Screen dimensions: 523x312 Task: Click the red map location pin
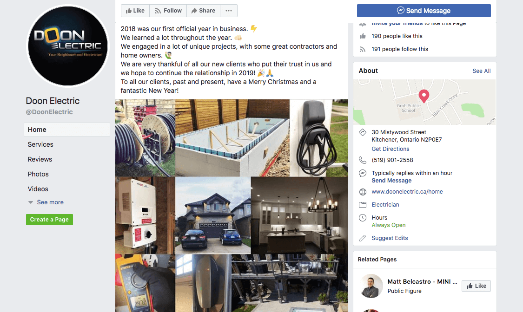(x=424, y=96)
